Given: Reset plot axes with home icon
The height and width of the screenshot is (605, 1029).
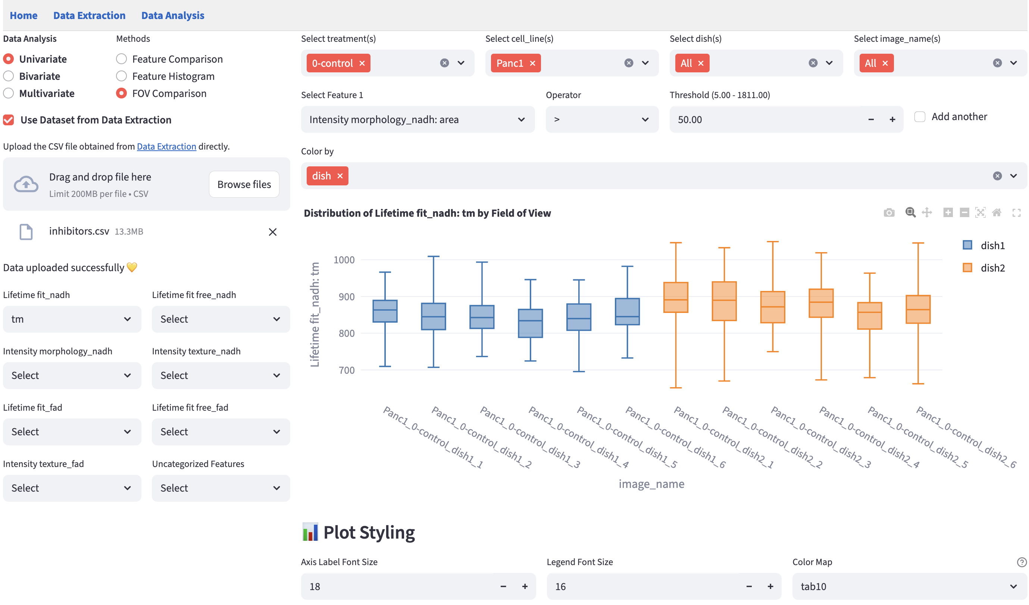Looking at the screenshot, I should click(x=997, y=213).
